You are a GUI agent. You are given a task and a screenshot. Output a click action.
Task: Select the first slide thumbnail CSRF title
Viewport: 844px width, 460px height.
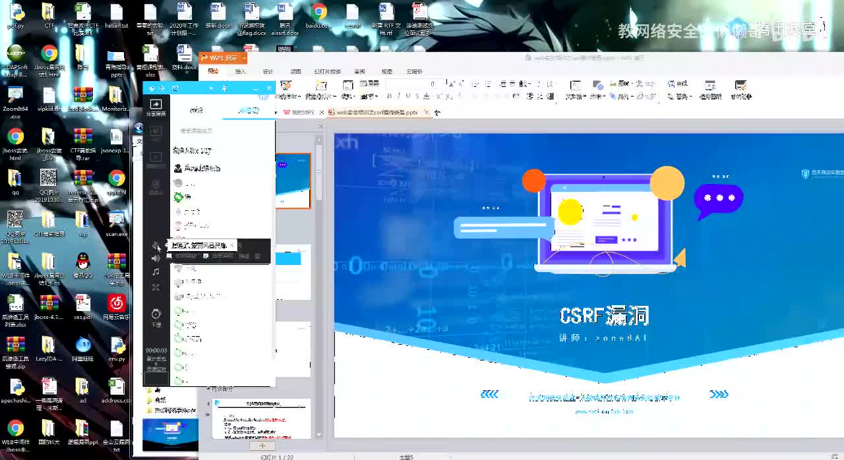tap(293, 181)
